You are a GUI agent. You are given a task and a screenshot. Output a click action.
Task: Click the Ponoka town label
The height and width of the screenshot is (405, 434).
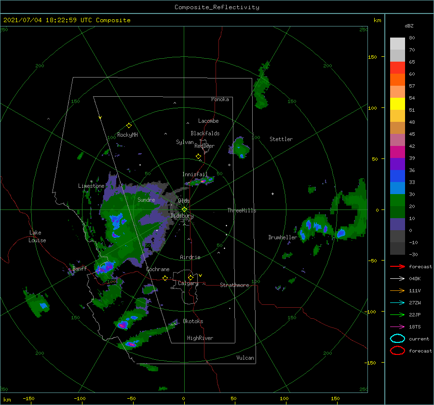(220, 99)
